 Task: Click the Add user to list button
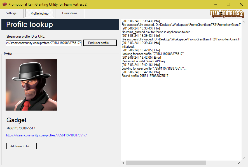point(21,146)
